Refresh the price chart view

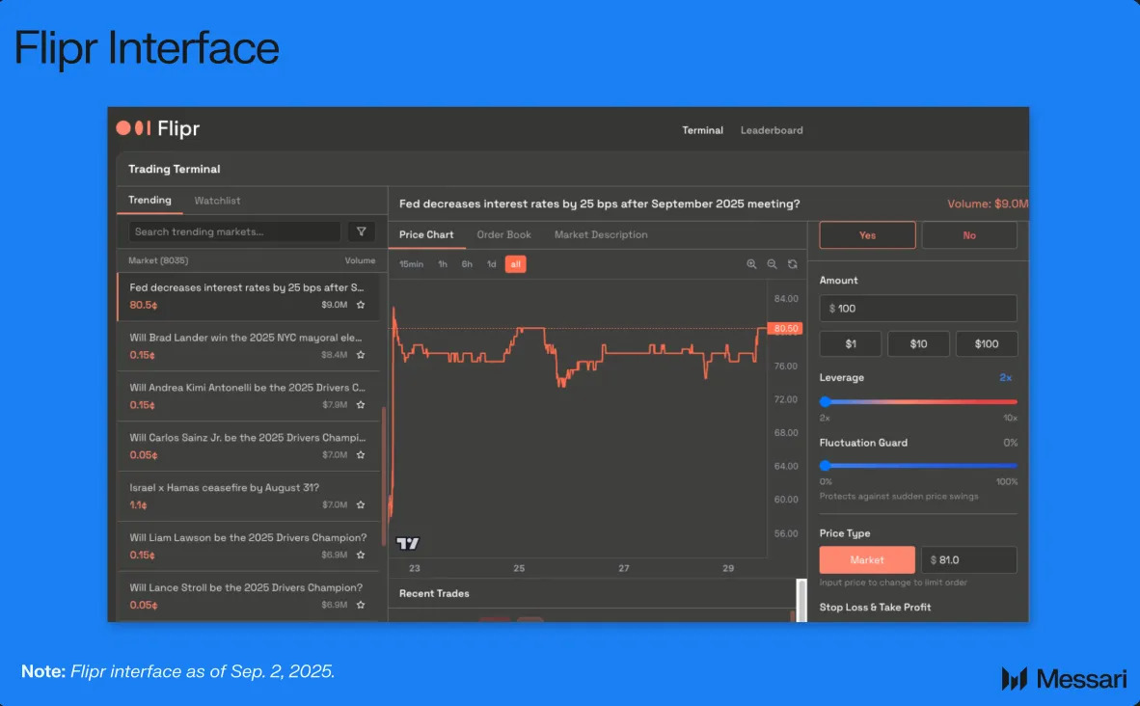(793, 263)
